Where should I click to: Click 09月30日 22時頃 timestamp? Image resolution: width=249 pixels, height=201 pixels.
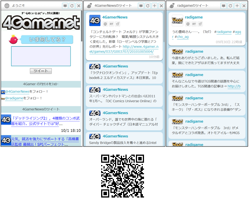pos(229,42)
